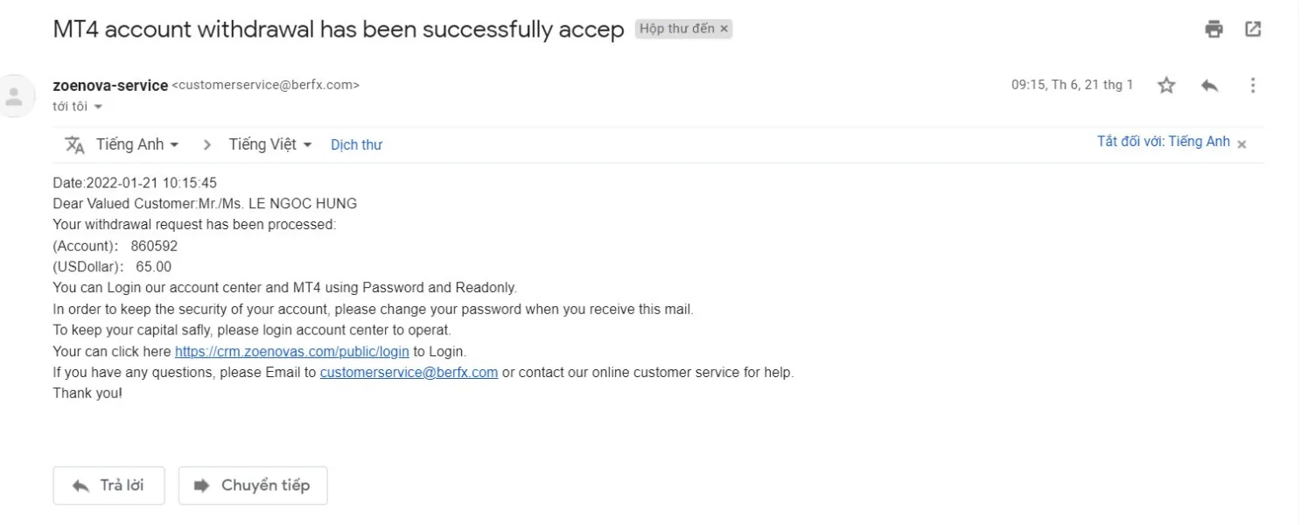The image size is (1308, 525).
Task: Click the reply arrow icon in header
Action: [1209, 85]
